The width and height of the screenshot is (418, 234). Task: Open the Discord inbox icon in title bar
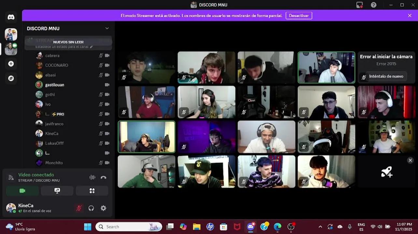point(359,5)
